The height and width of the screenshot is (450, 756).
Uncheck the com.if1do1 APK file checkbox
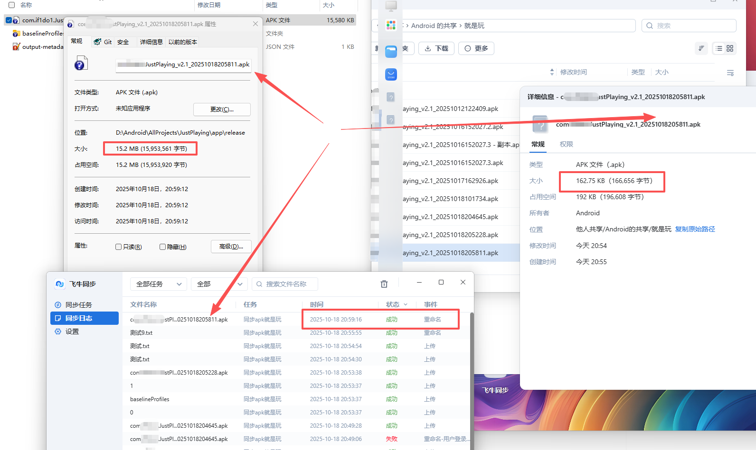(9, 20)
